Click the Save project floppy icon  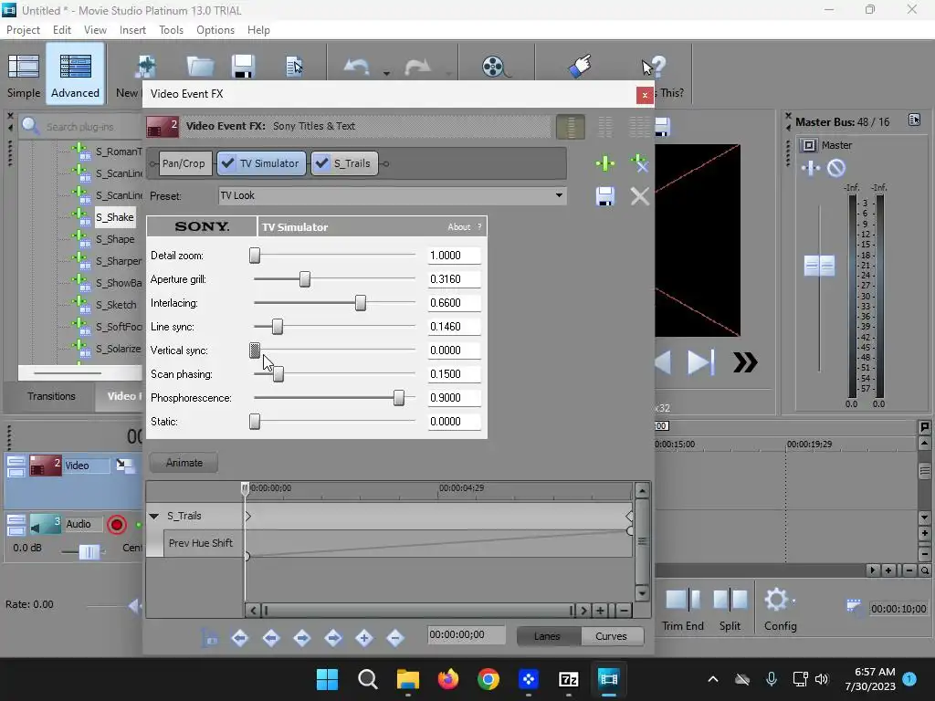click(243, 66)
